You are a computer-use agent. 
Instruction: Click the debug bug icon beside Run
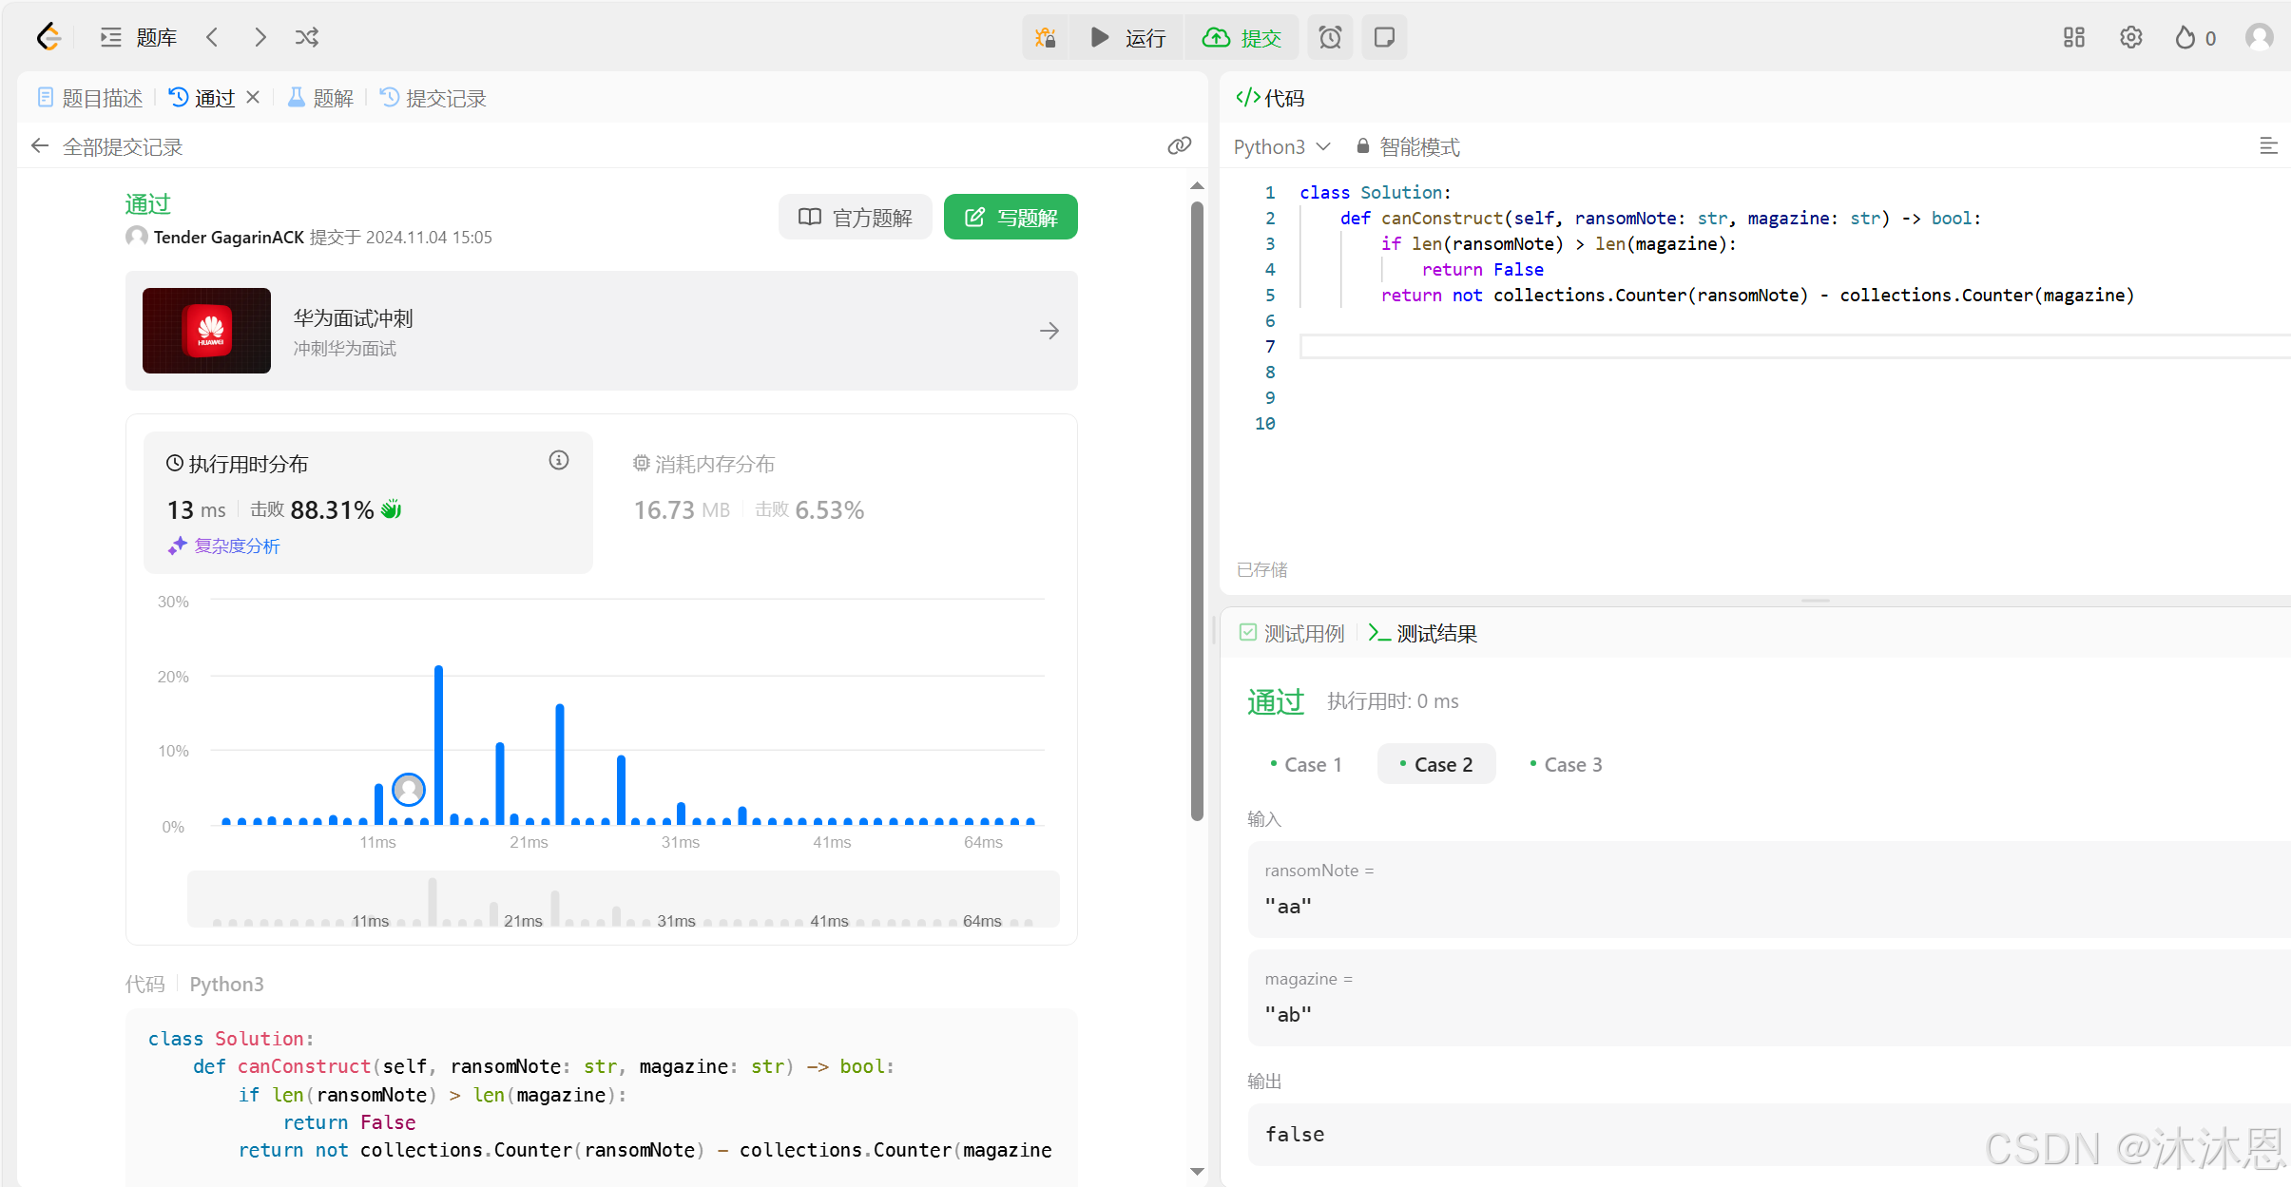click(1046, 37)
